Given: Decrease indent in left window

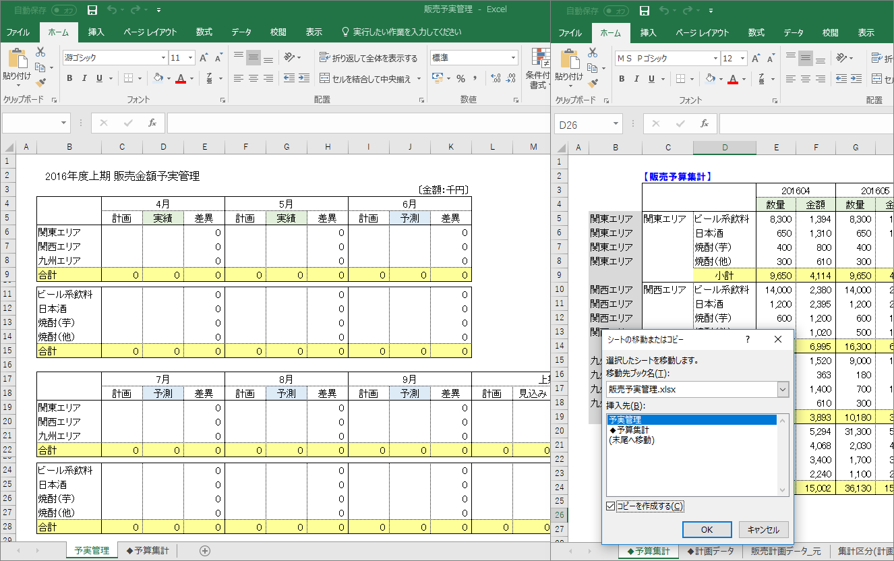Looking at the screenshot, I should click(289, 78).
